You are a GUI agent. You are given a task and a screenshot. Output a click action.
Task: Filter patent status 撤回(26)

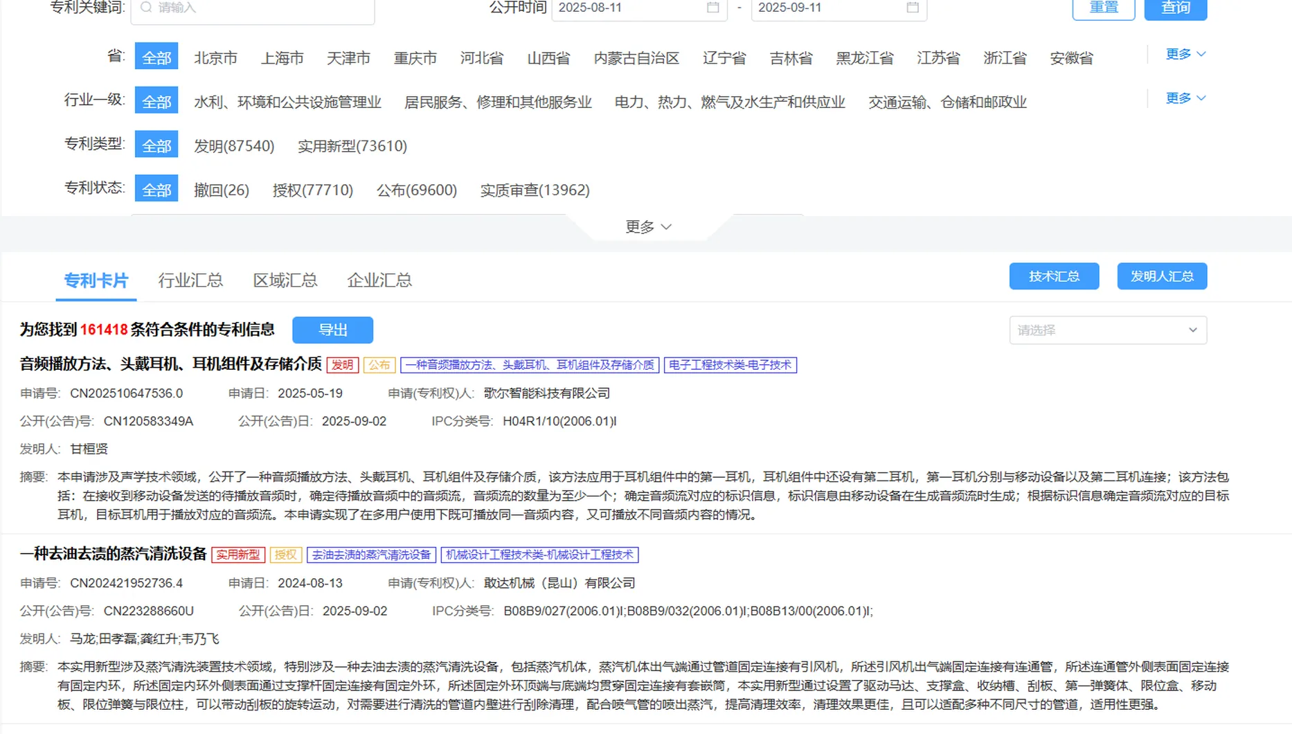[222, 190]
